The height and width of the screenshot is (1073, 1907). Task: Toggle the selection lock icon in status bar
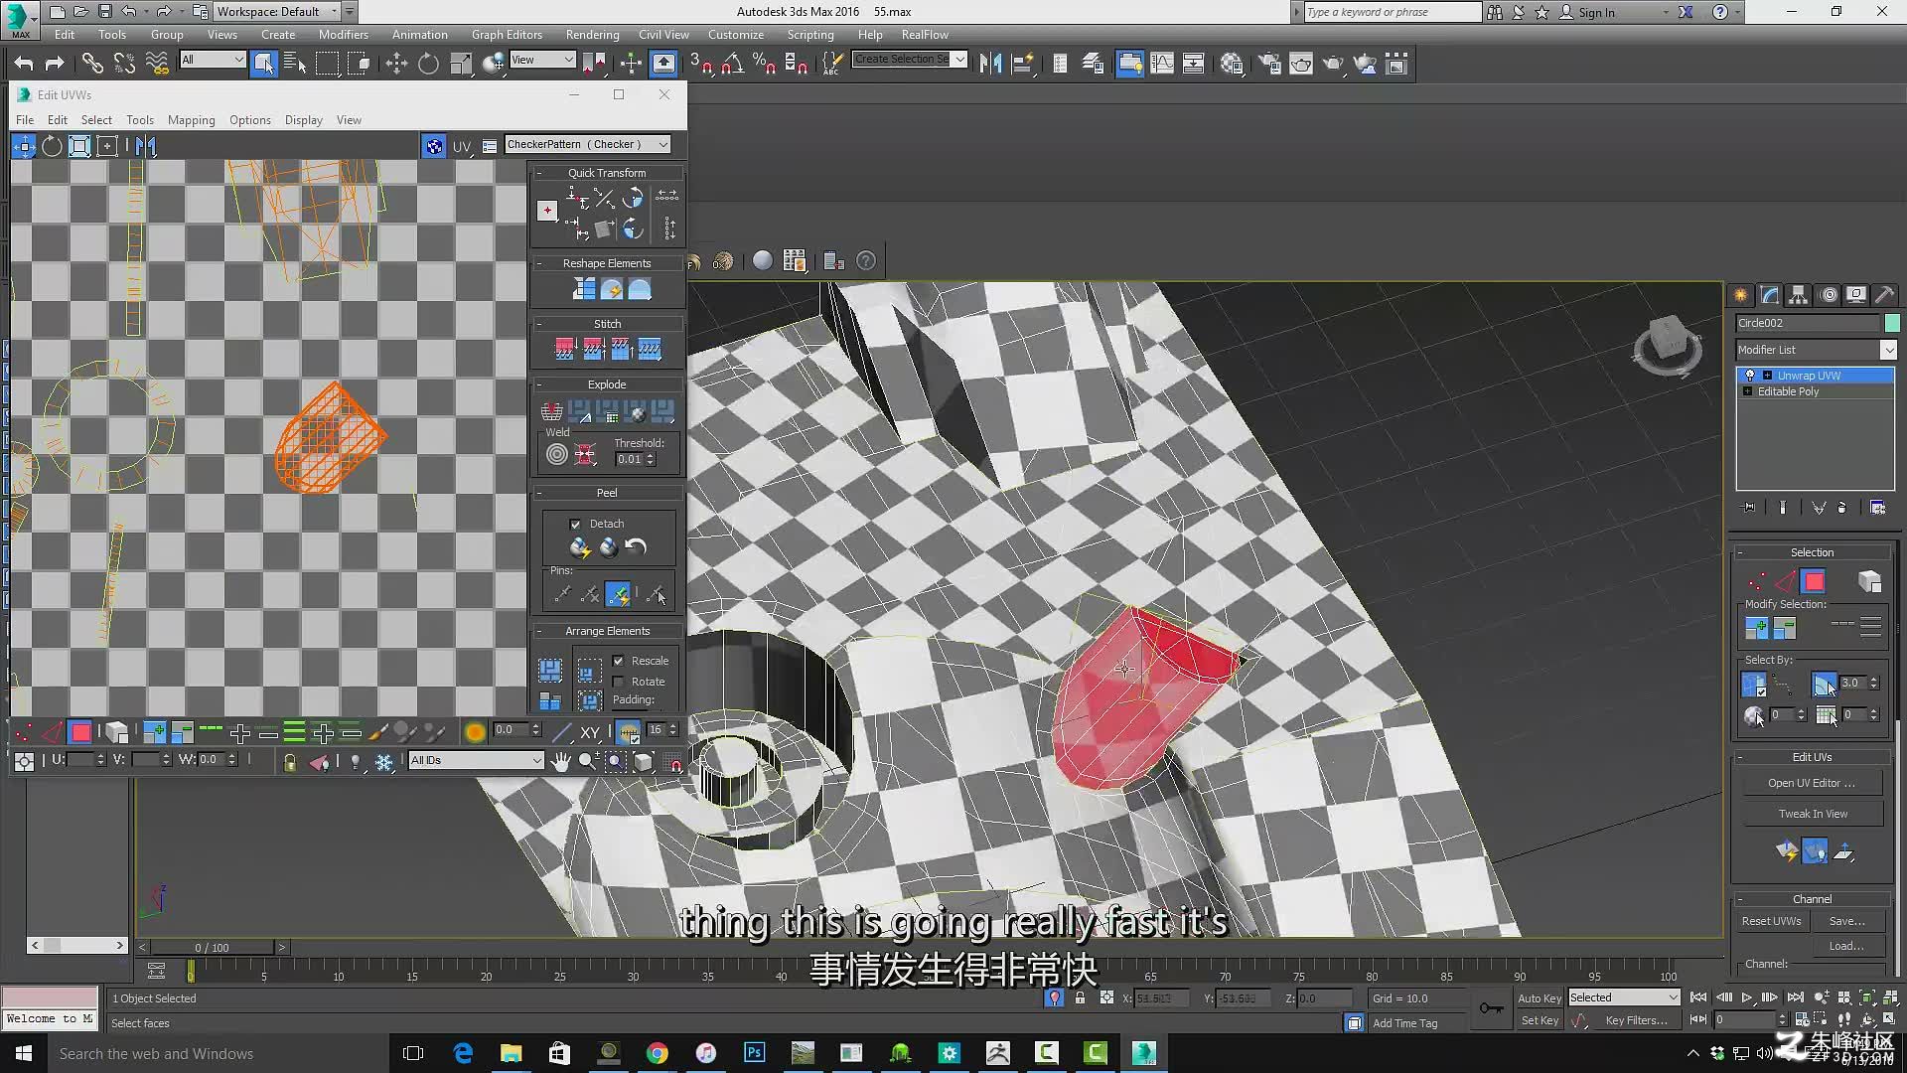1080,997
